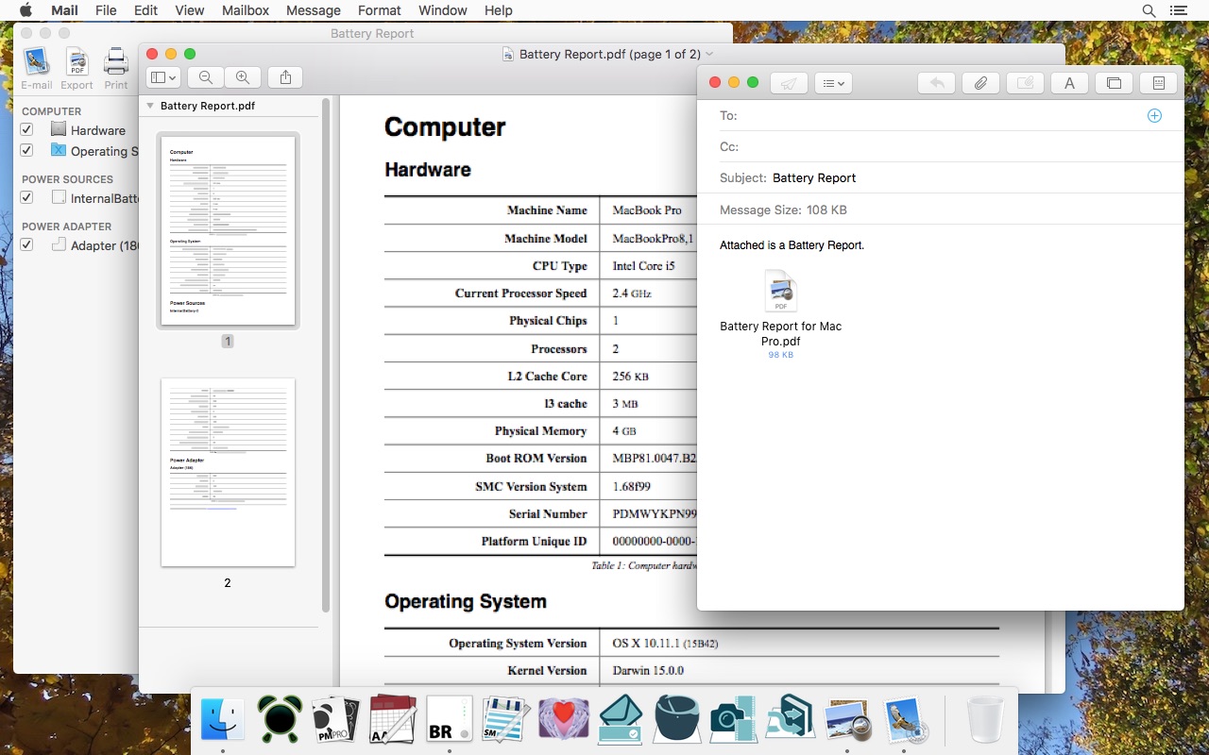Click the body text 'Attached is a Battery Report.'
Viewport: 1209px width, 755px height.
point(792,245)
